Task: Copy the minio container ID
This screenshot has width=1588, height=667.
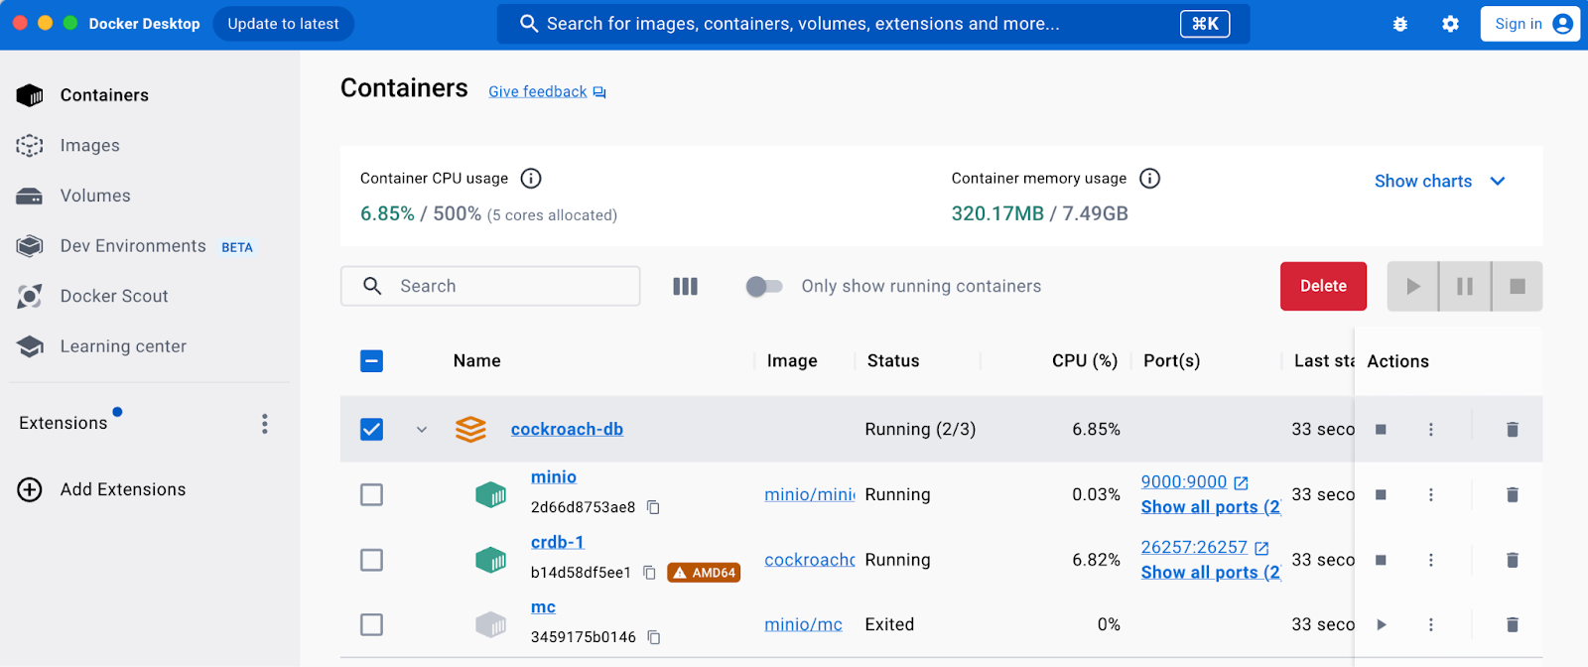Action: coord(653,507)
